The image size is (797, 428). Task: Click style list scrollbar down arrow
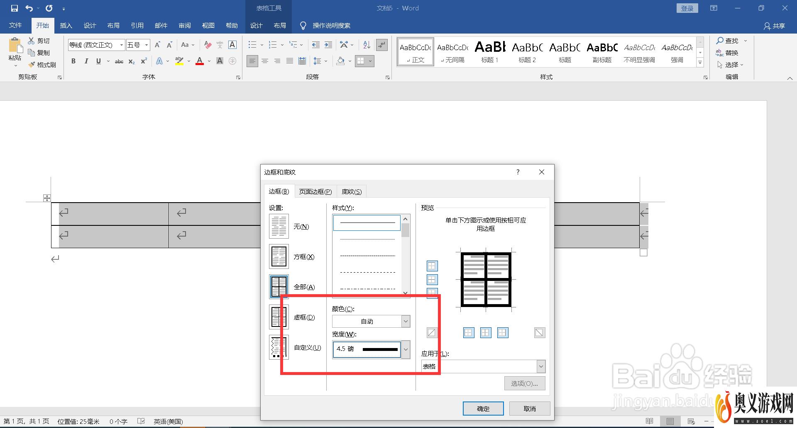(x=406, y=293)
